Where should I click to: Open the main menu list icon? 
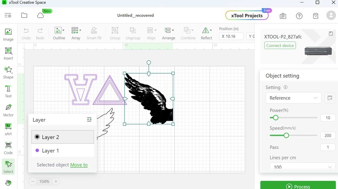coord(8,16)
